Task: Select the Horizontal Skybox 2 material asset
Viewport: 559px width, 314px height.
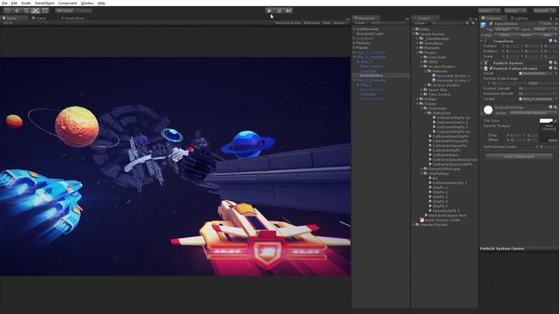Action: [451, 80]
